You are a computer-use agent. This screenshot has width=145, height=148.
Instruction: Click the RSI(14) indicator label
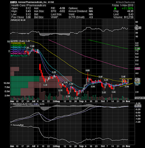(18, 20)
